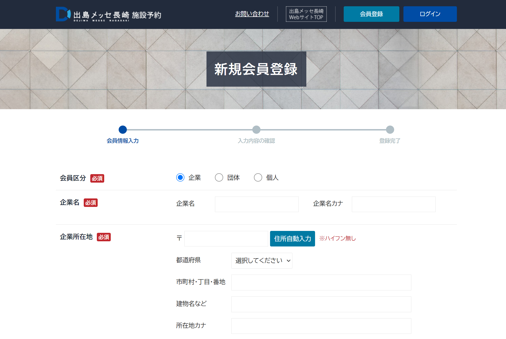Open the お問い合わせ contact link
This screenshot has height=339, width=506.
pos(252,14)
